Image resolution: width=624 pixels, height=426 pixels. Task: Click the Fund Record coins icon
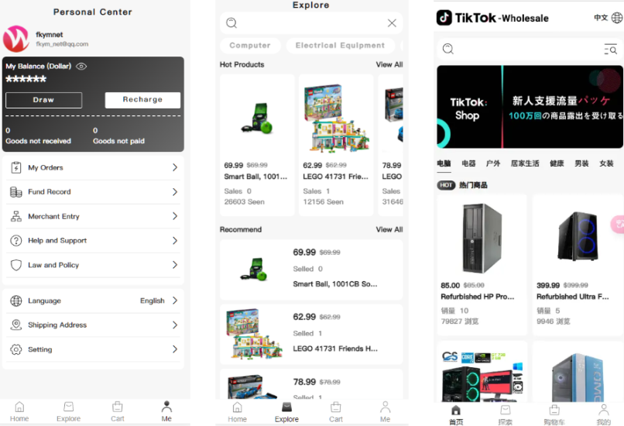coord(16,192)
